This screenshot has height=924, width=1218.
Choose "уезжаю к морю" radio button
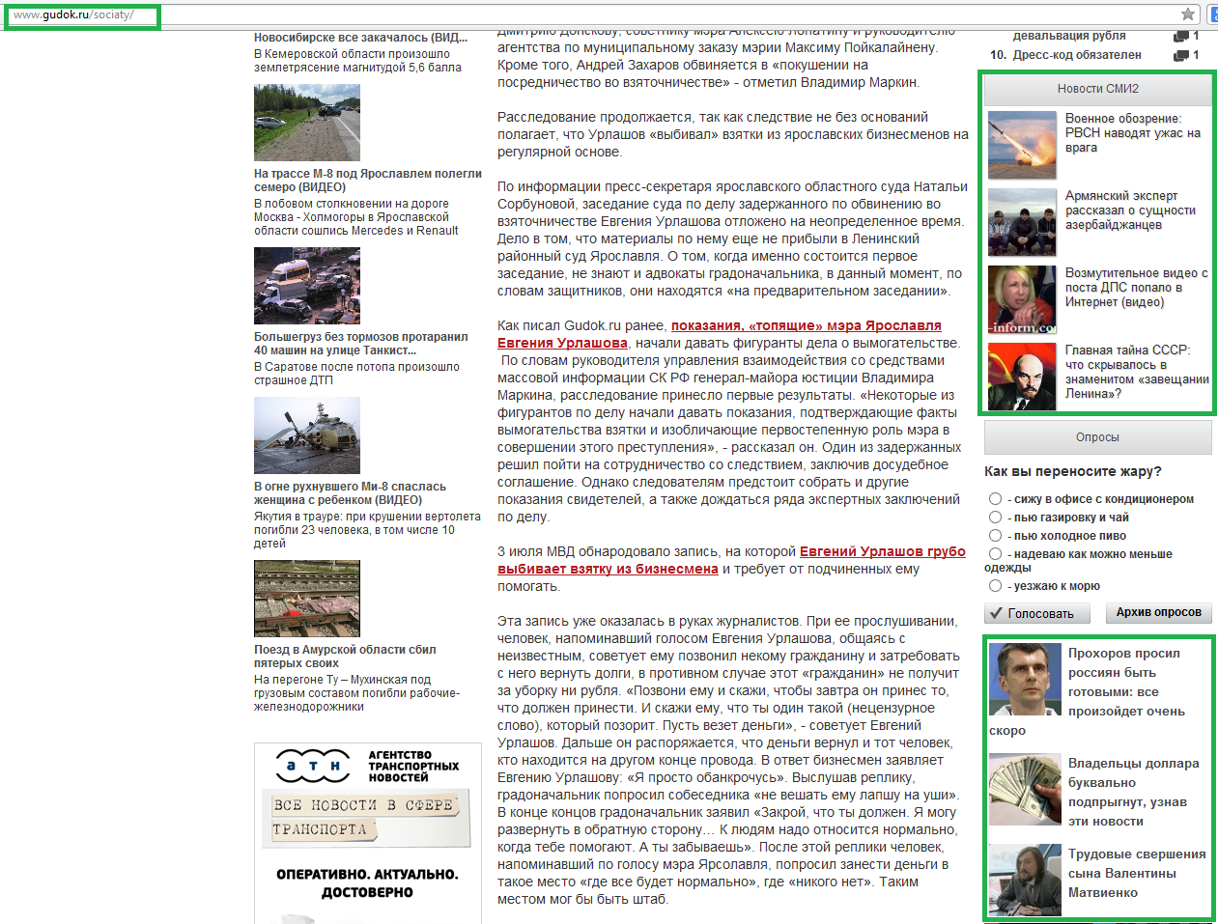995,586
